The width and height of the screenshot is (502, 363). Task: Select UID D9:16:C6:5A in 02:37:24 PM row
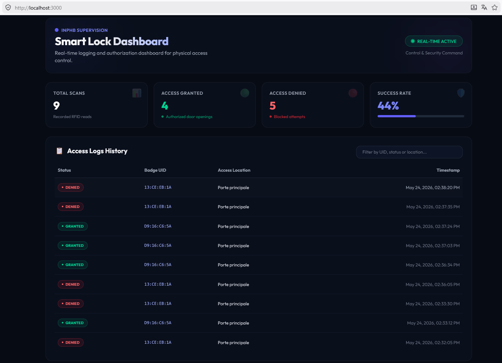(158, 226)
